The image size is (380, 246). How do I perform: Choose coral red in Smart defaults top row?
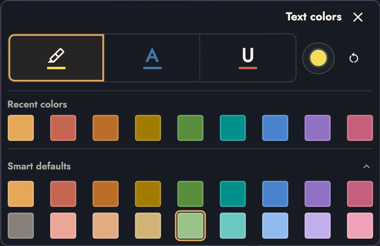pyautogui.click(x=63, y=194)
